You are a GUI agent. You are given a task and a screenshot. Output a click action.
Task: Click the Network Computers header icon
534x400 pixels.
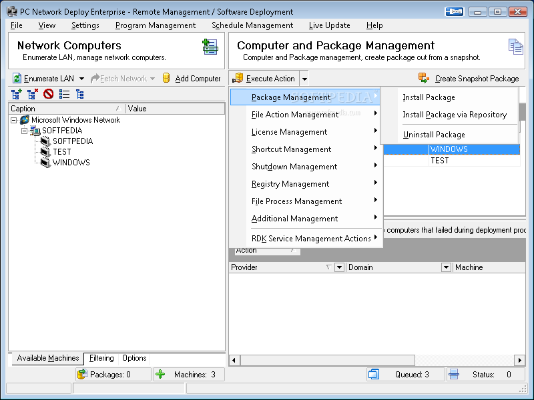(x=210, y=47)
